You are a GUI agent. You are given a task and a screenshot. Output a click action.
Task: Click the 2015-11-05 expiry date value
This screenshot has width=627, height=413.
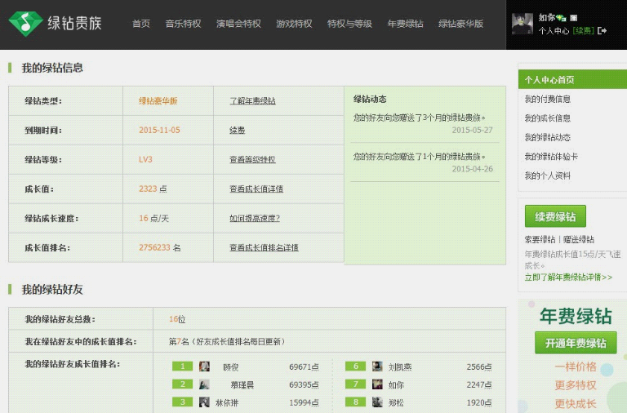(x=159, y=130)
